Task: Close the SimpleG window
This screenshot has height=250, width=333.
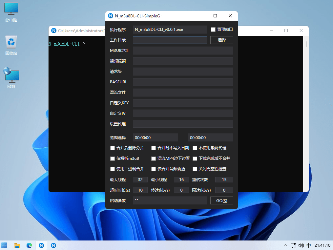Action: [x=230, y=16]
